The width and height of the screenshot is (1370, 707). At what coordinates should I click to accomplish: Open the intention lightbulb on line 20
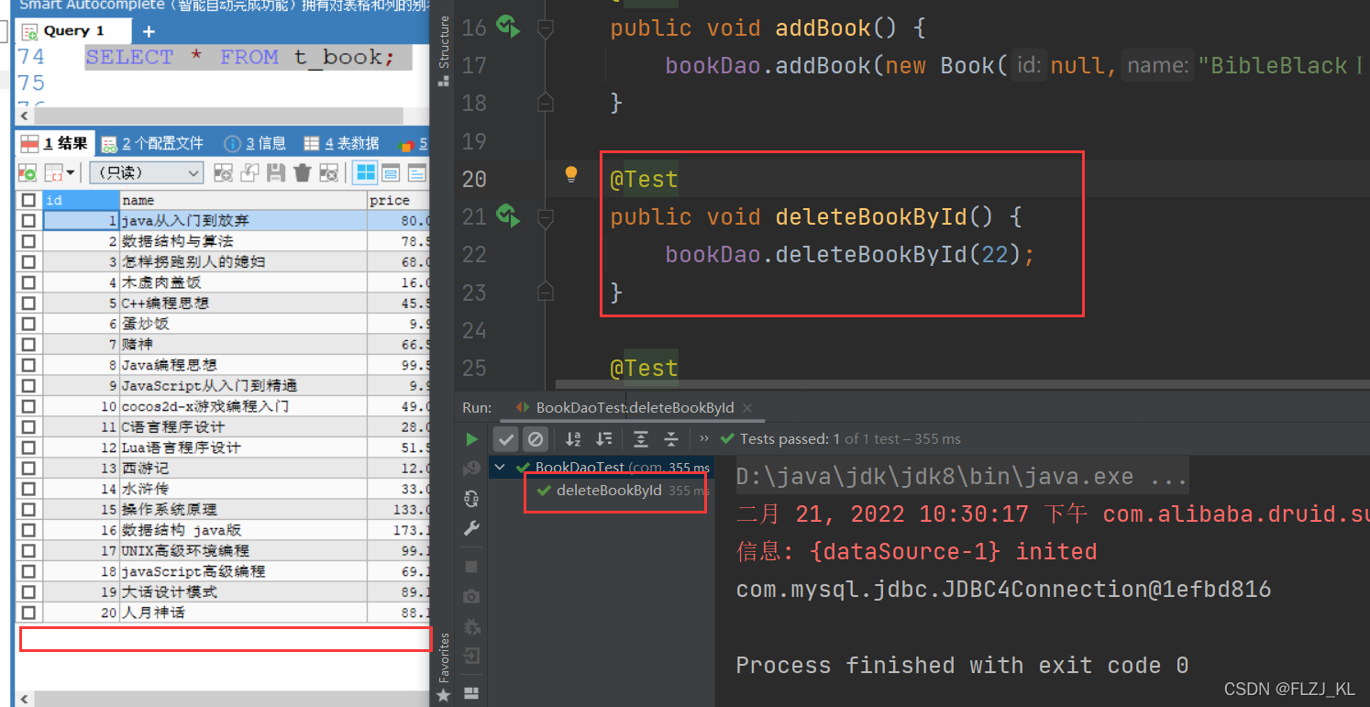pyautogui.click(x=571, y=173)
